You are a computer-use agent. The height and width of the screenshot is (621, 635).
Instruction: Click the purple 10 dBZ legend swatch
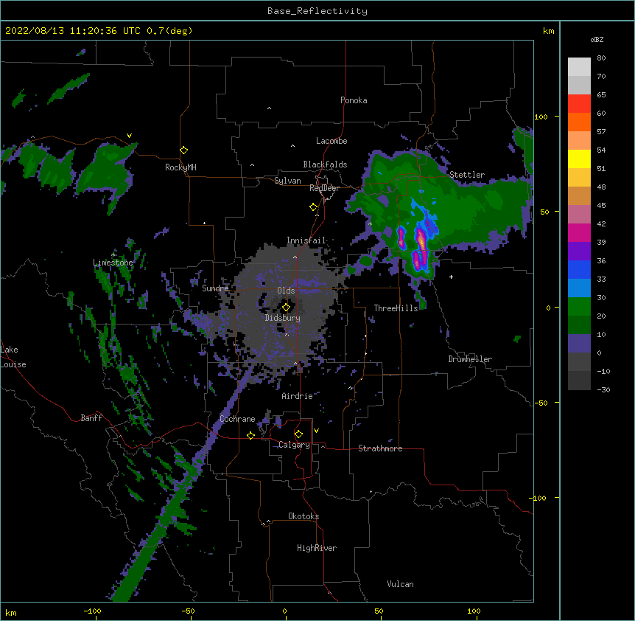[x=579, y=344]
